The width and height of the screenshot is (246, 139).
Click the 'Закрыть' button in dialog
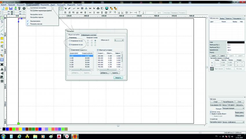click(x=118, y=77)
